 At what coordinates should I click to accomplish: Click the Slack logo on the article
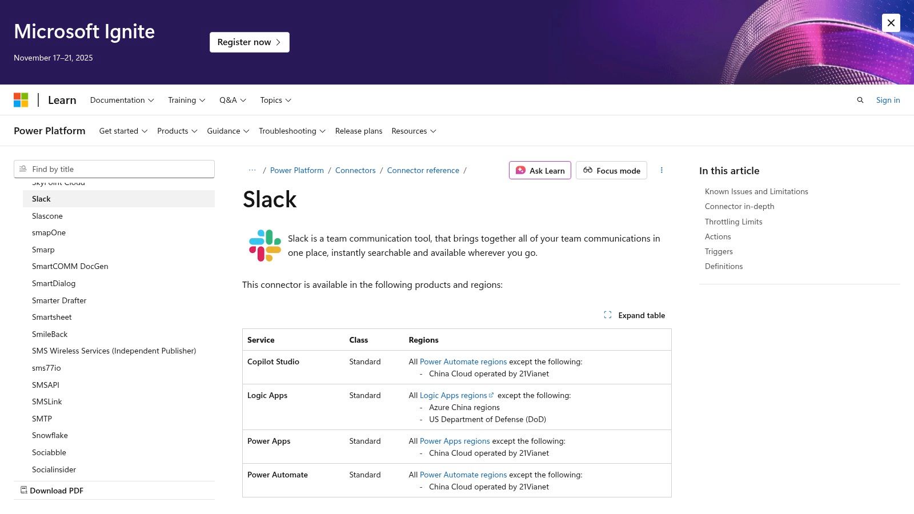(x=264, y=245)
